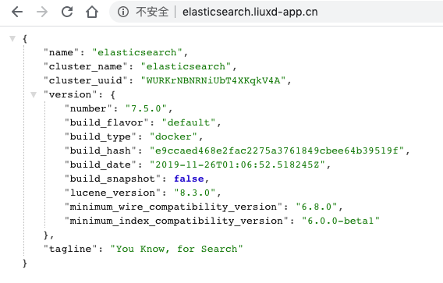
Task: Click the 不安全 security label
Action: 152,12
